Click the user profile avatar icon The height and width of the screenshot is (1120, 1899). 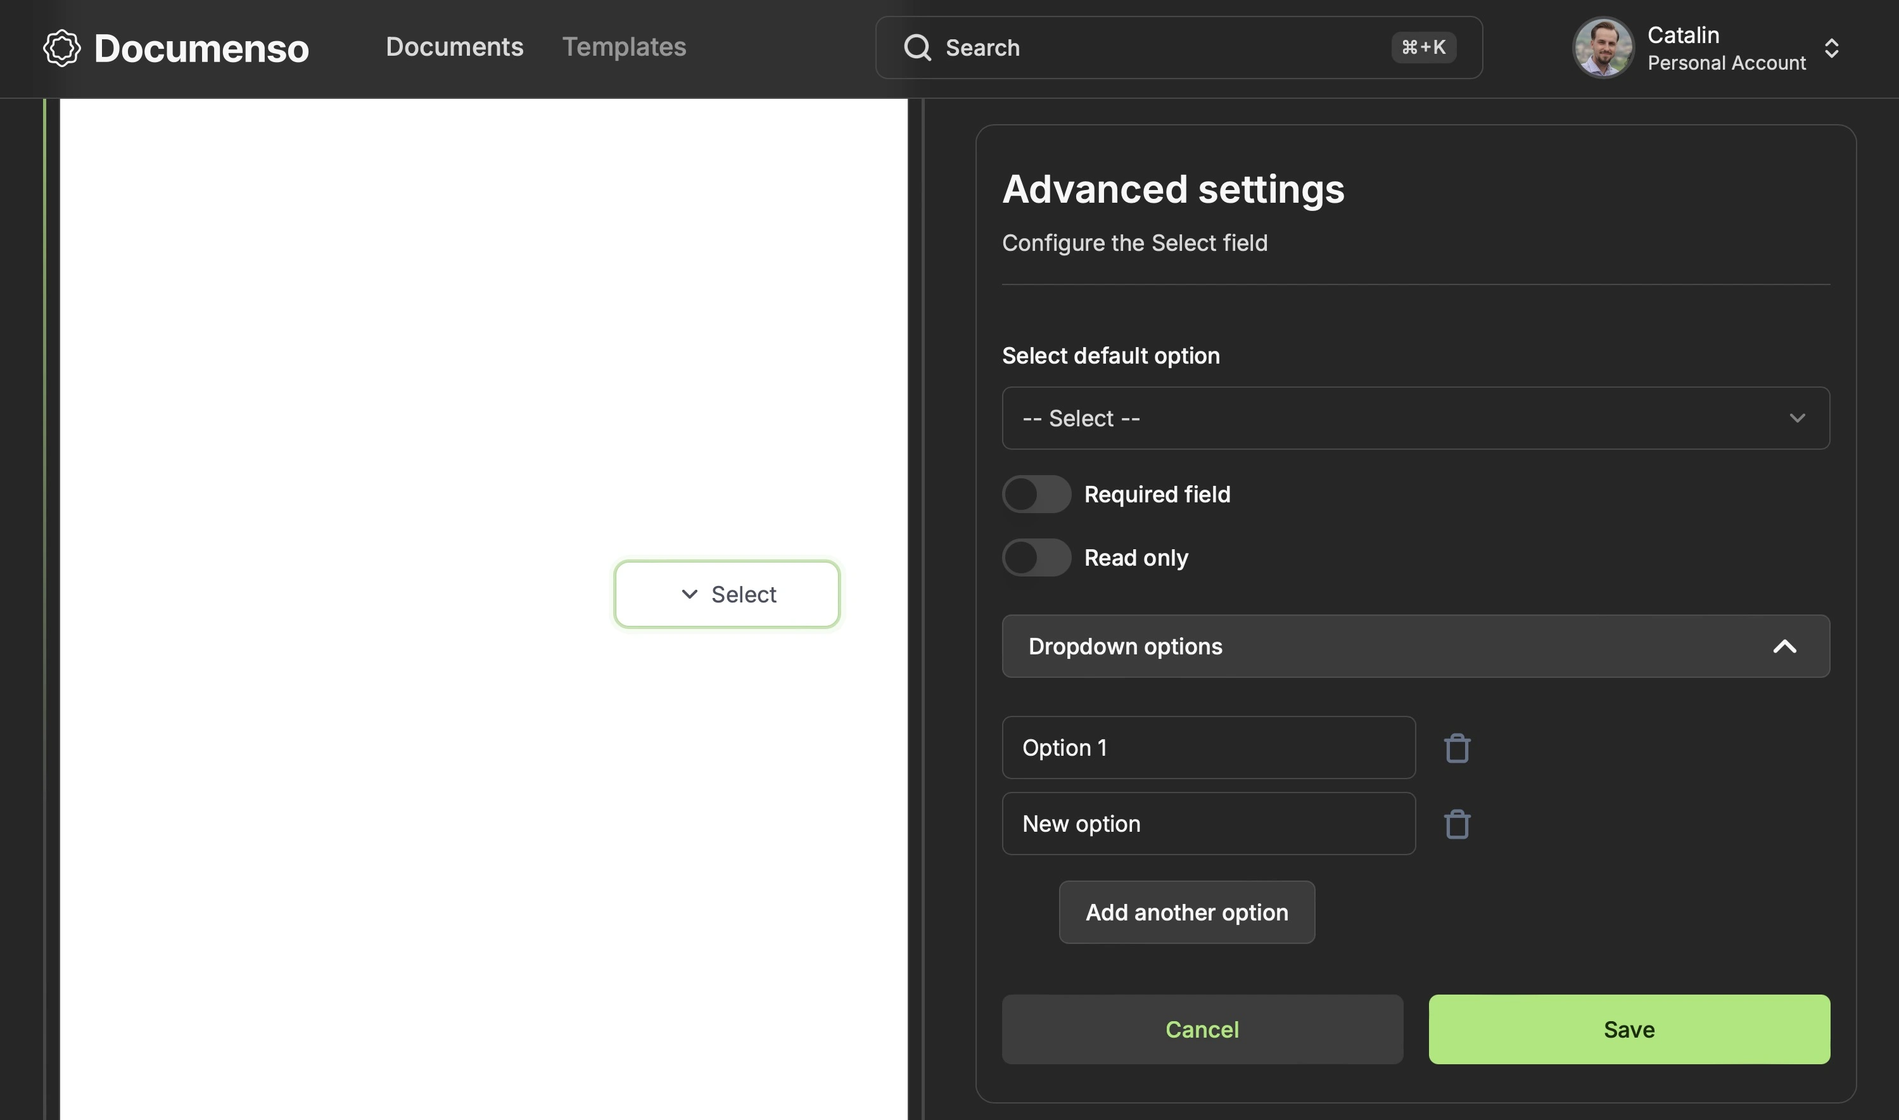(x=1604, y=47)
